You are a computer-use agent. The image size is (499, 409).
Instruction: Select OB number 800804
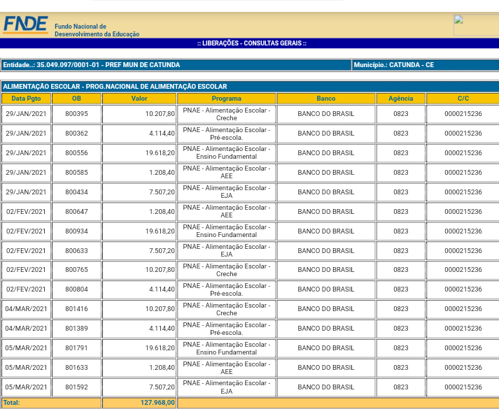76,289
